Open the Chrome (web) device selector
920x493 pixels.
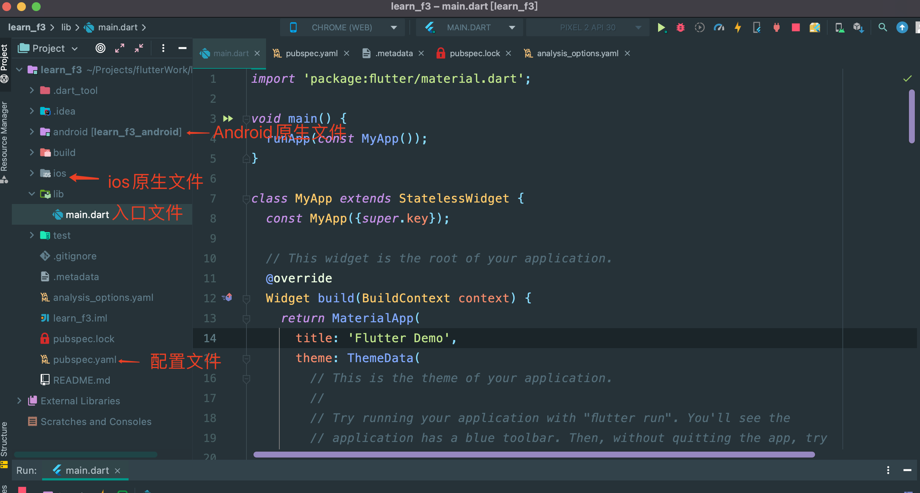pyautogui.click(x=343, y=27)
